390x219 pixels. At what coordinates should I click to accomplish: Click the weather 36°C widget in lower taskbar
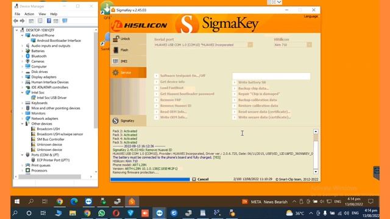tap(295, 213)
